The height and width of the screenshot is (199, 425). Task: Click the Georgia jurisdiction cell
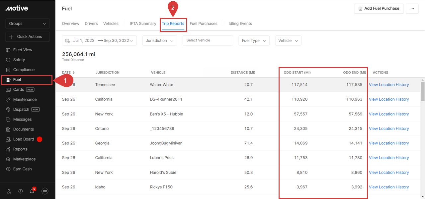[102, 143]
